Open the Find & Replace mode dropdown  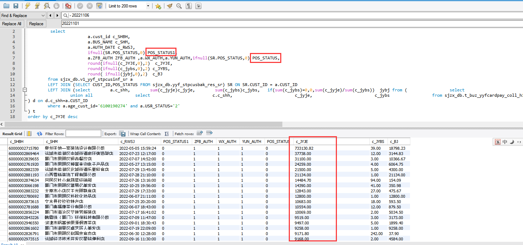click(x=43, y=15)
